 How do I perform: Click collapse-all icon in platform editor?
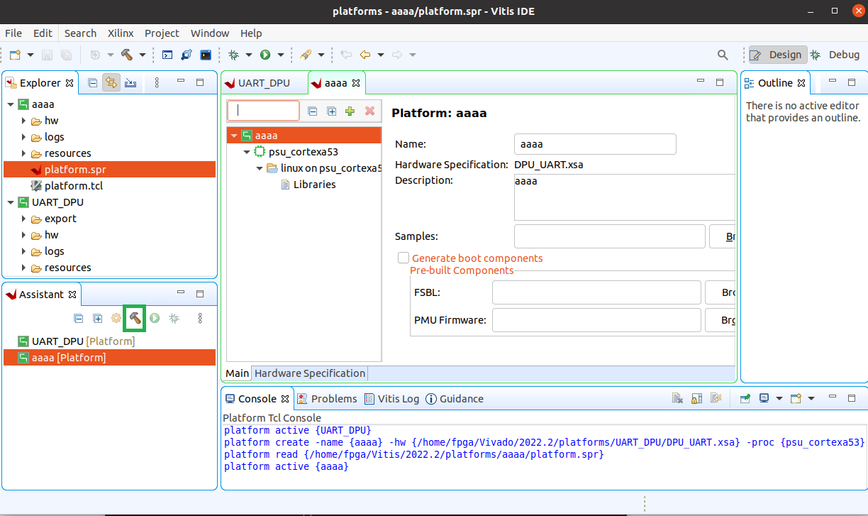(313, 111)
